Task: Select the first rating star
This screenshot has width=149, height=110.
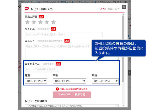Action: click(27, 22)
